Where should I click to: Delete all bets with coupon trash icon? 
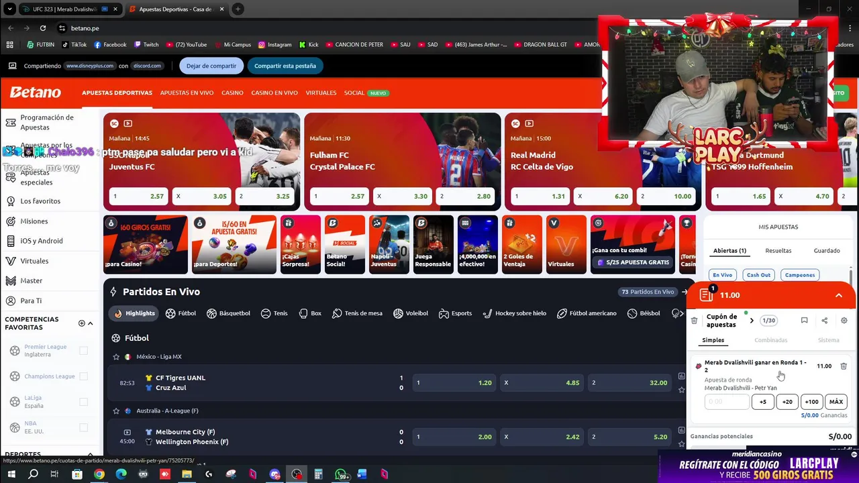[x=694, y=321]
